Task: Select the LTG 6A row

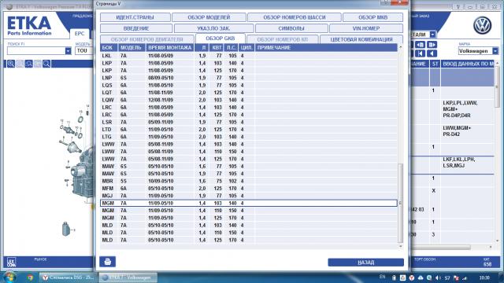Action: (x=249, y=137)
